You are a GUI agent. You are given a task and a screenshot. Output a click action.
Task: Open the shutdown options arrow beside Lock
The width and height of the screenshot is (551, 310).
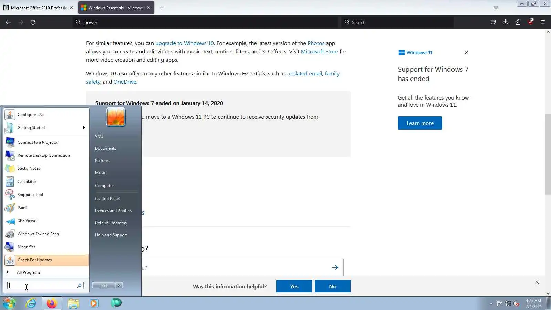point(119,286)
